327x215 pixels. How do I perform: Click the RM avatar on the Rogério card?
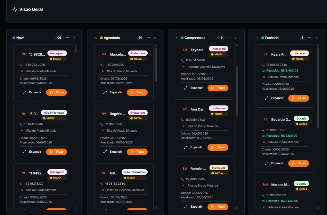point(104,114)
